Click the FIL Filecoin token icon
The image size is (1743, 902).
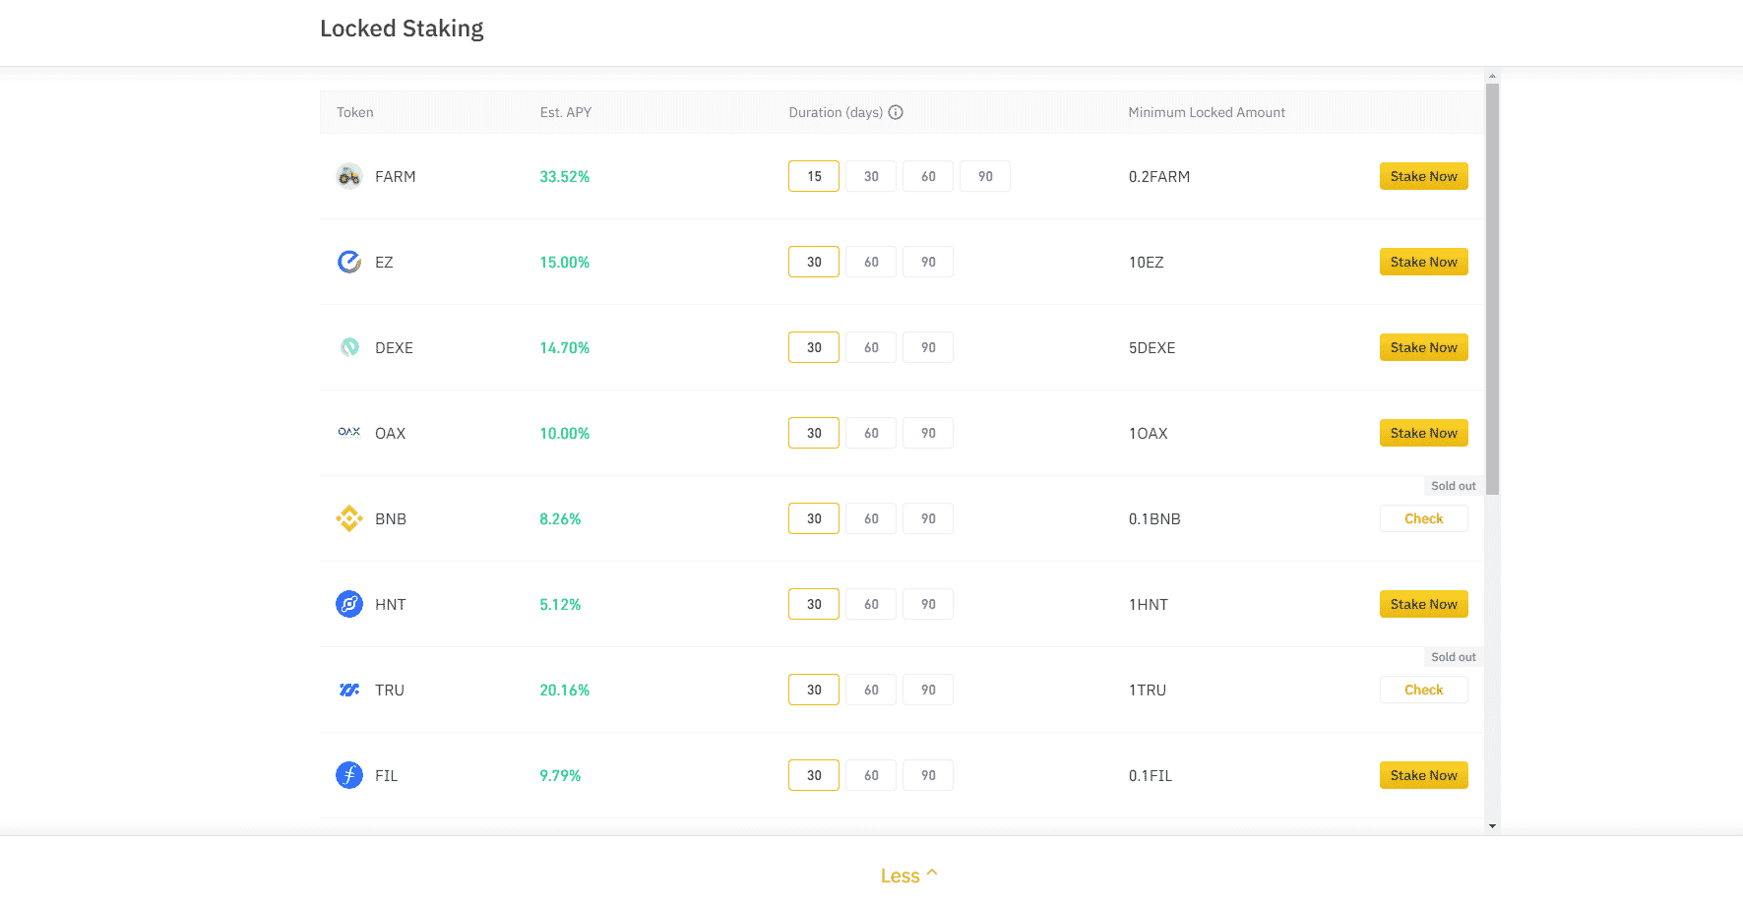[349, 775]
